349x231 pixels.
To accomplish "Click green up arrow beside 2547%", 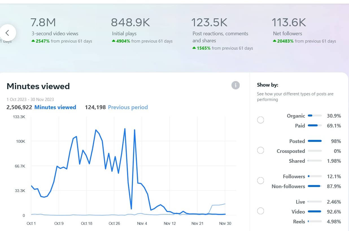I will coord(33,41).
